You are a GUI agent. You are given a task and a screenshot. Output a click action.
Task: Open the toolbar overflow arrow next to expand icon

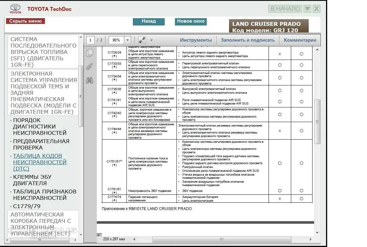(151, 40)
